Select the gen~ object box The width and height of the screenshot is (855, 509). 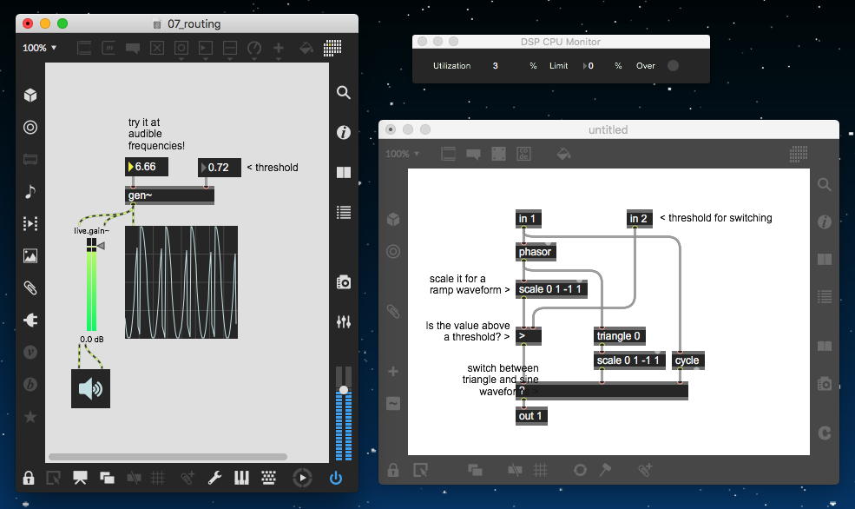169,195
